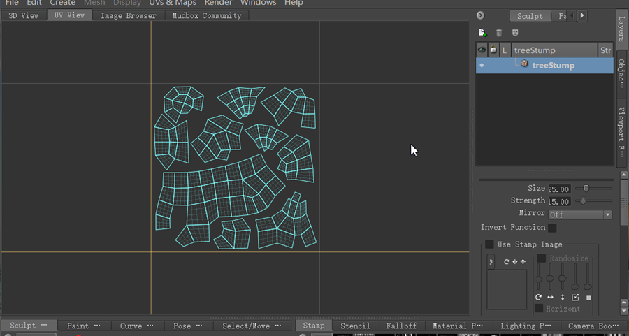Image resolution: width=629 pixels, height=336 pixels.
Task: Open the Lighting Presets tray tab
Action: (x=526, y=326)
